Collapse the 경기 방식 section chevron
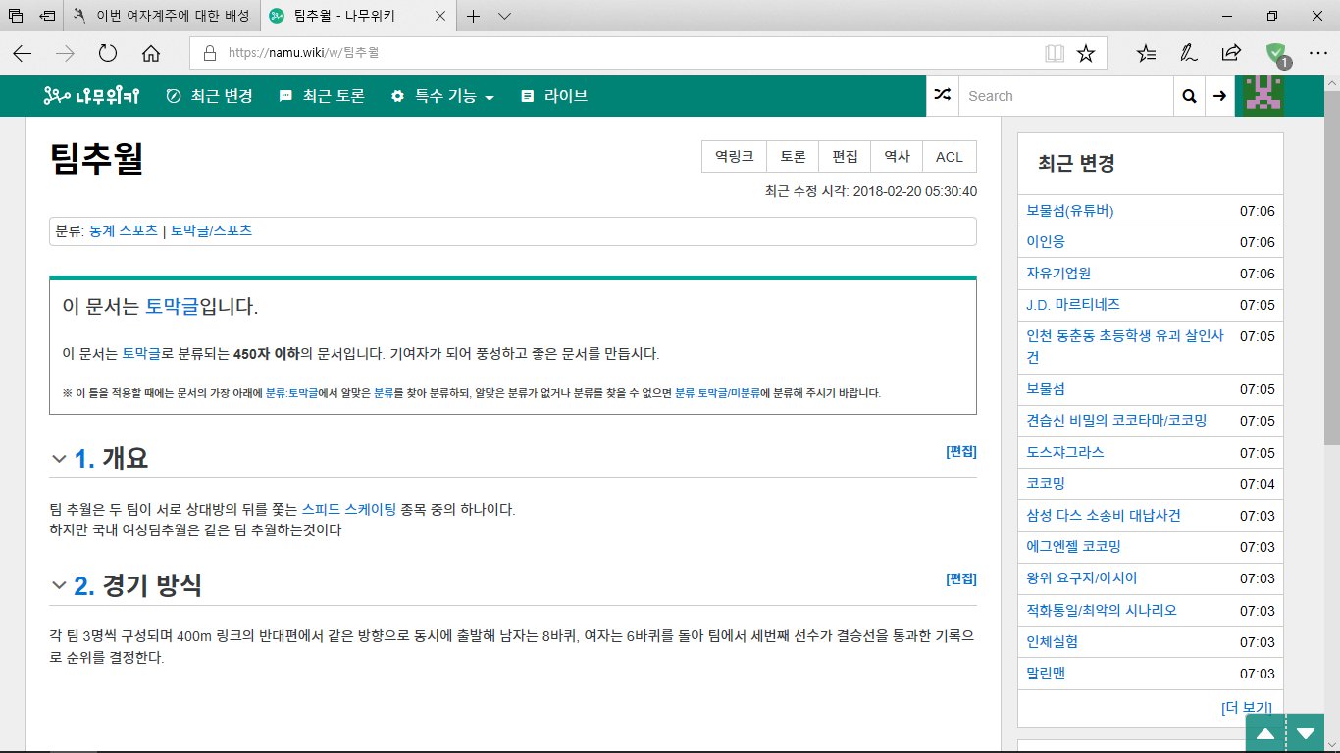Image resolution: width=1340 pixels, height=753 pixels. 59,586
